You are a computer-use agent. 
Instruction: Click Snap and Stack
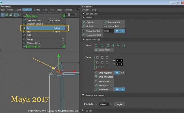104,77
